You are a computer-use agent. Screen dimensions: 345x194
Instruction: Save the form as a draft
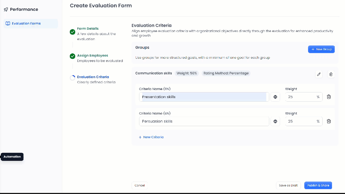coord(288,185)
